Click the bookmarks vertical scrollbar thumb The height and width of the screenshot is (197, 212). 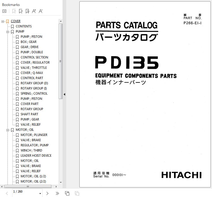point(60,61)
